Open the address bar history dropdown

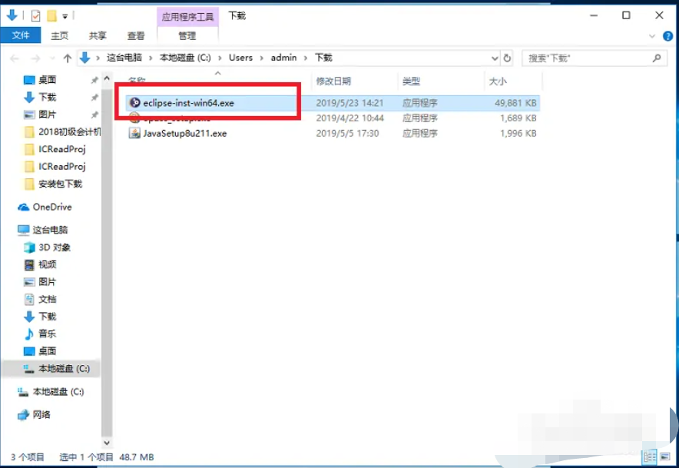point(493,58)
